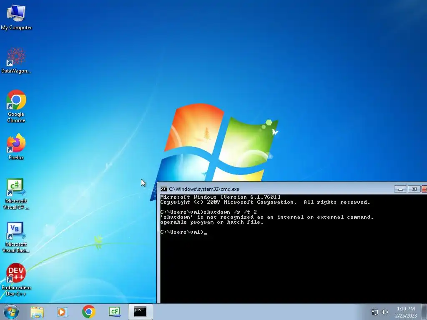Click the date 2/25/2023 in the system tray
Viewport: 427px width, 320px height.
pyautogui.click(x=406, y=316)
